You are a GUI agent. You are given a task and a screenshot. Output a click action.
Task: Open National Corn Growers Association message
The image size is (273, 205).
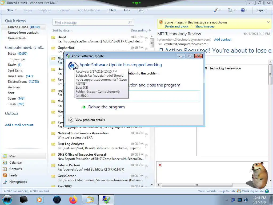point(100,135)
